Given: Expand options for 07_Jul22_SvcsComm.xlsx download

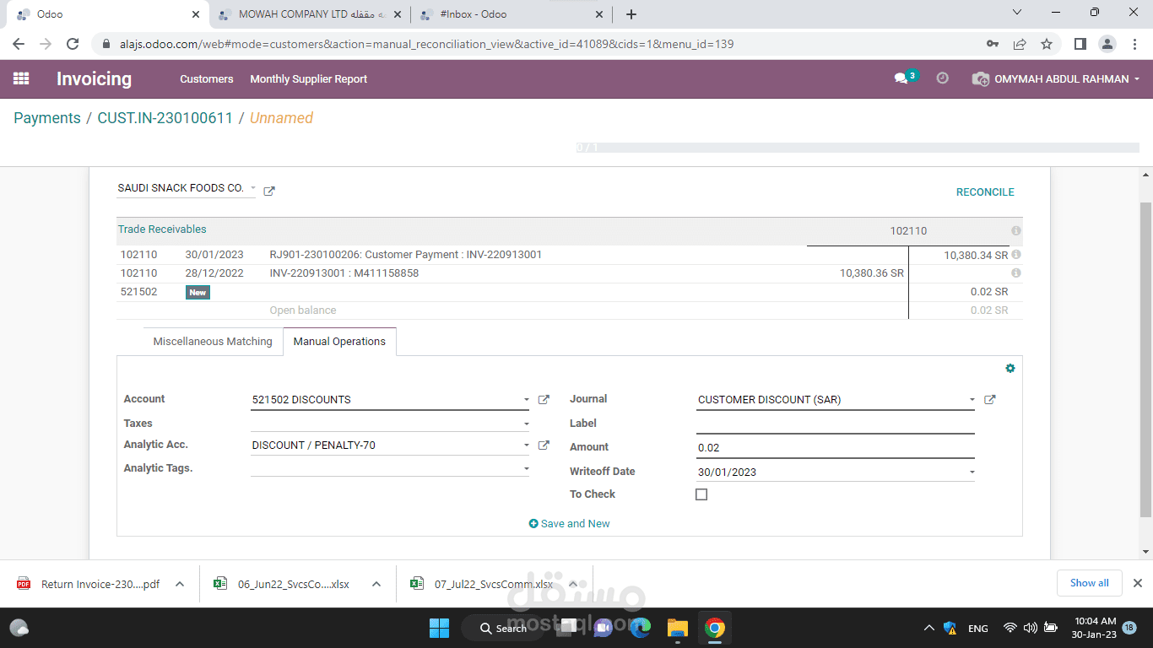Looking at the screenshot, I should click(x=573, y=583).
